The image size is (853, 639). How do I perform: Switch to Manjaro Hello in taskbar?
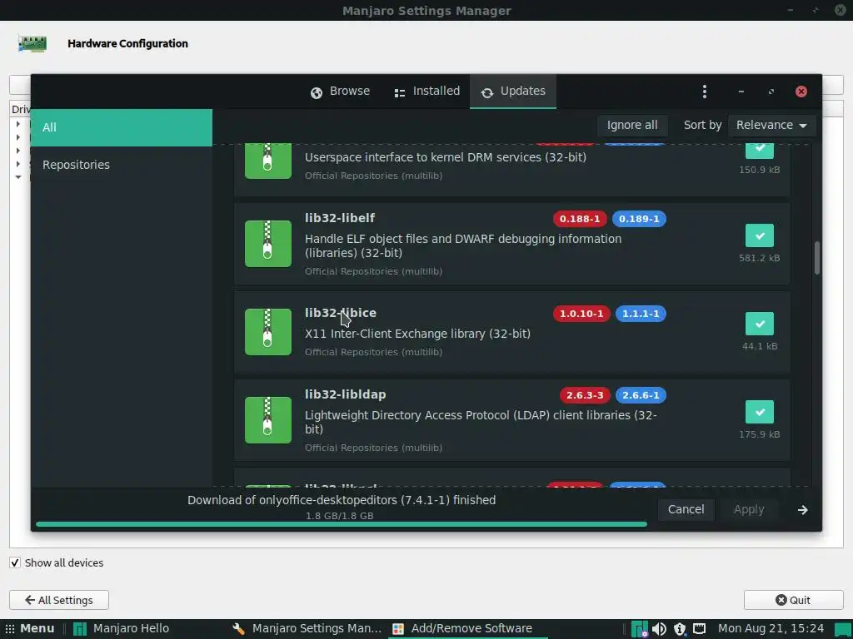coord(122,629)
